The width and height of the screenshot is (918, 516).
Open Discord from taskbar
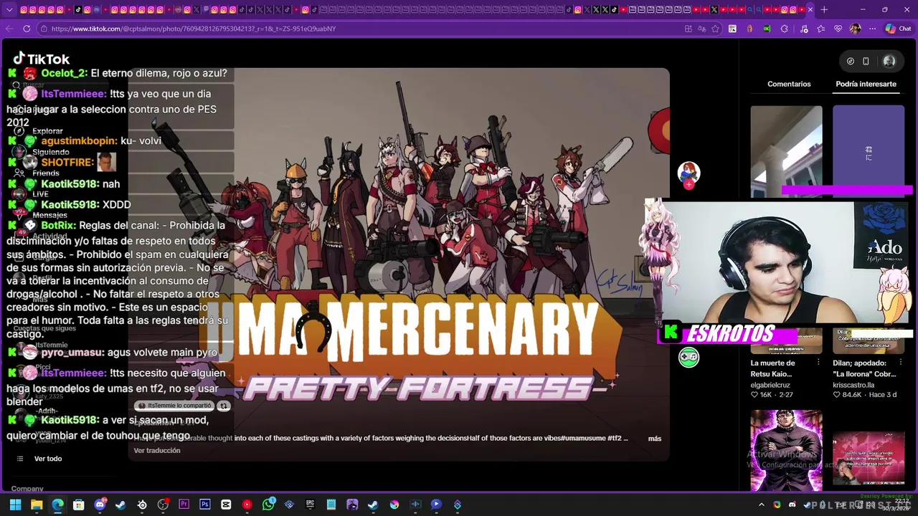coord(100,505)
